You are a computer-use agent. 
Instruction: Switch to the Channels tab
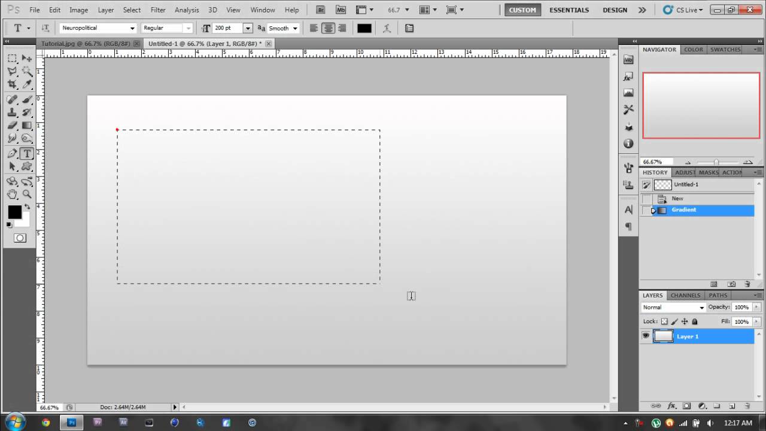click(x=685, y=295)
